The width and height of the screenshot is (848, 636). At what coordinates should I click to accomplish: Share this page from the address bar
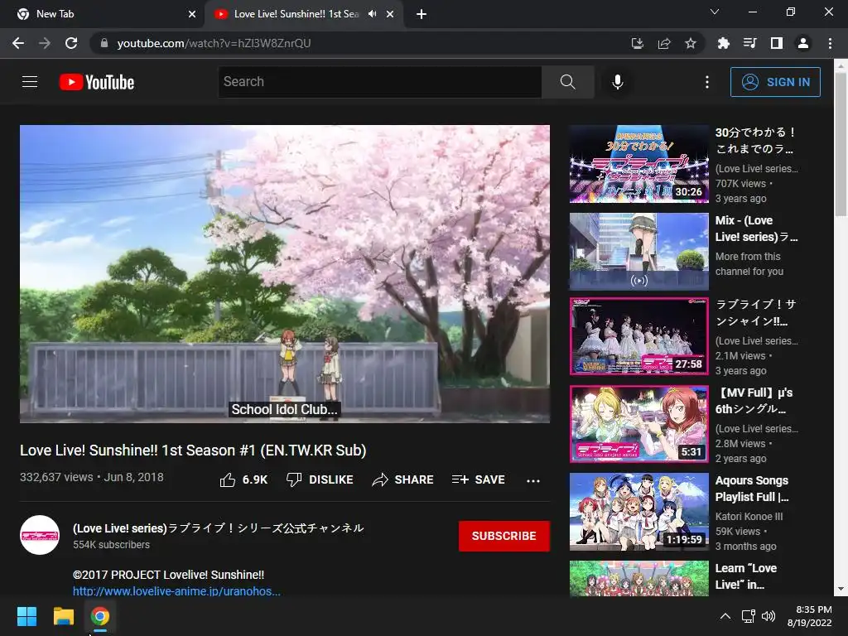click(664, 43)
